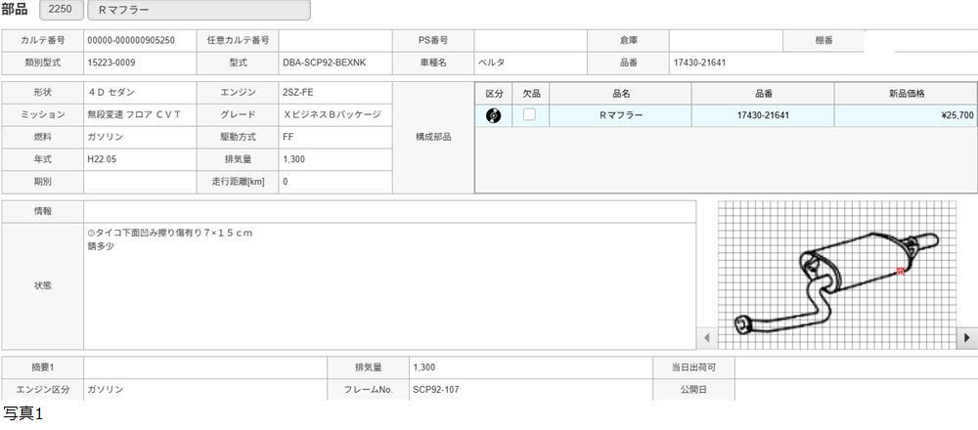Click the empty 倉庫 field
The width and height of the screenshot is (978, 430).
(x=726, y=40)
